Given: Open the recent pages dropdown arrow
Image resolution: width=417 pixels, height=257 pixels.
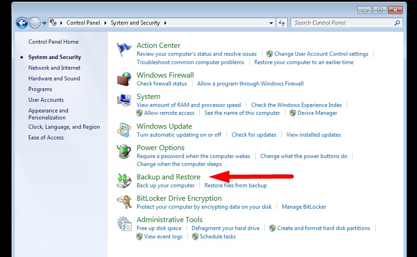Looking at the screenshot, I should point(45,23).
